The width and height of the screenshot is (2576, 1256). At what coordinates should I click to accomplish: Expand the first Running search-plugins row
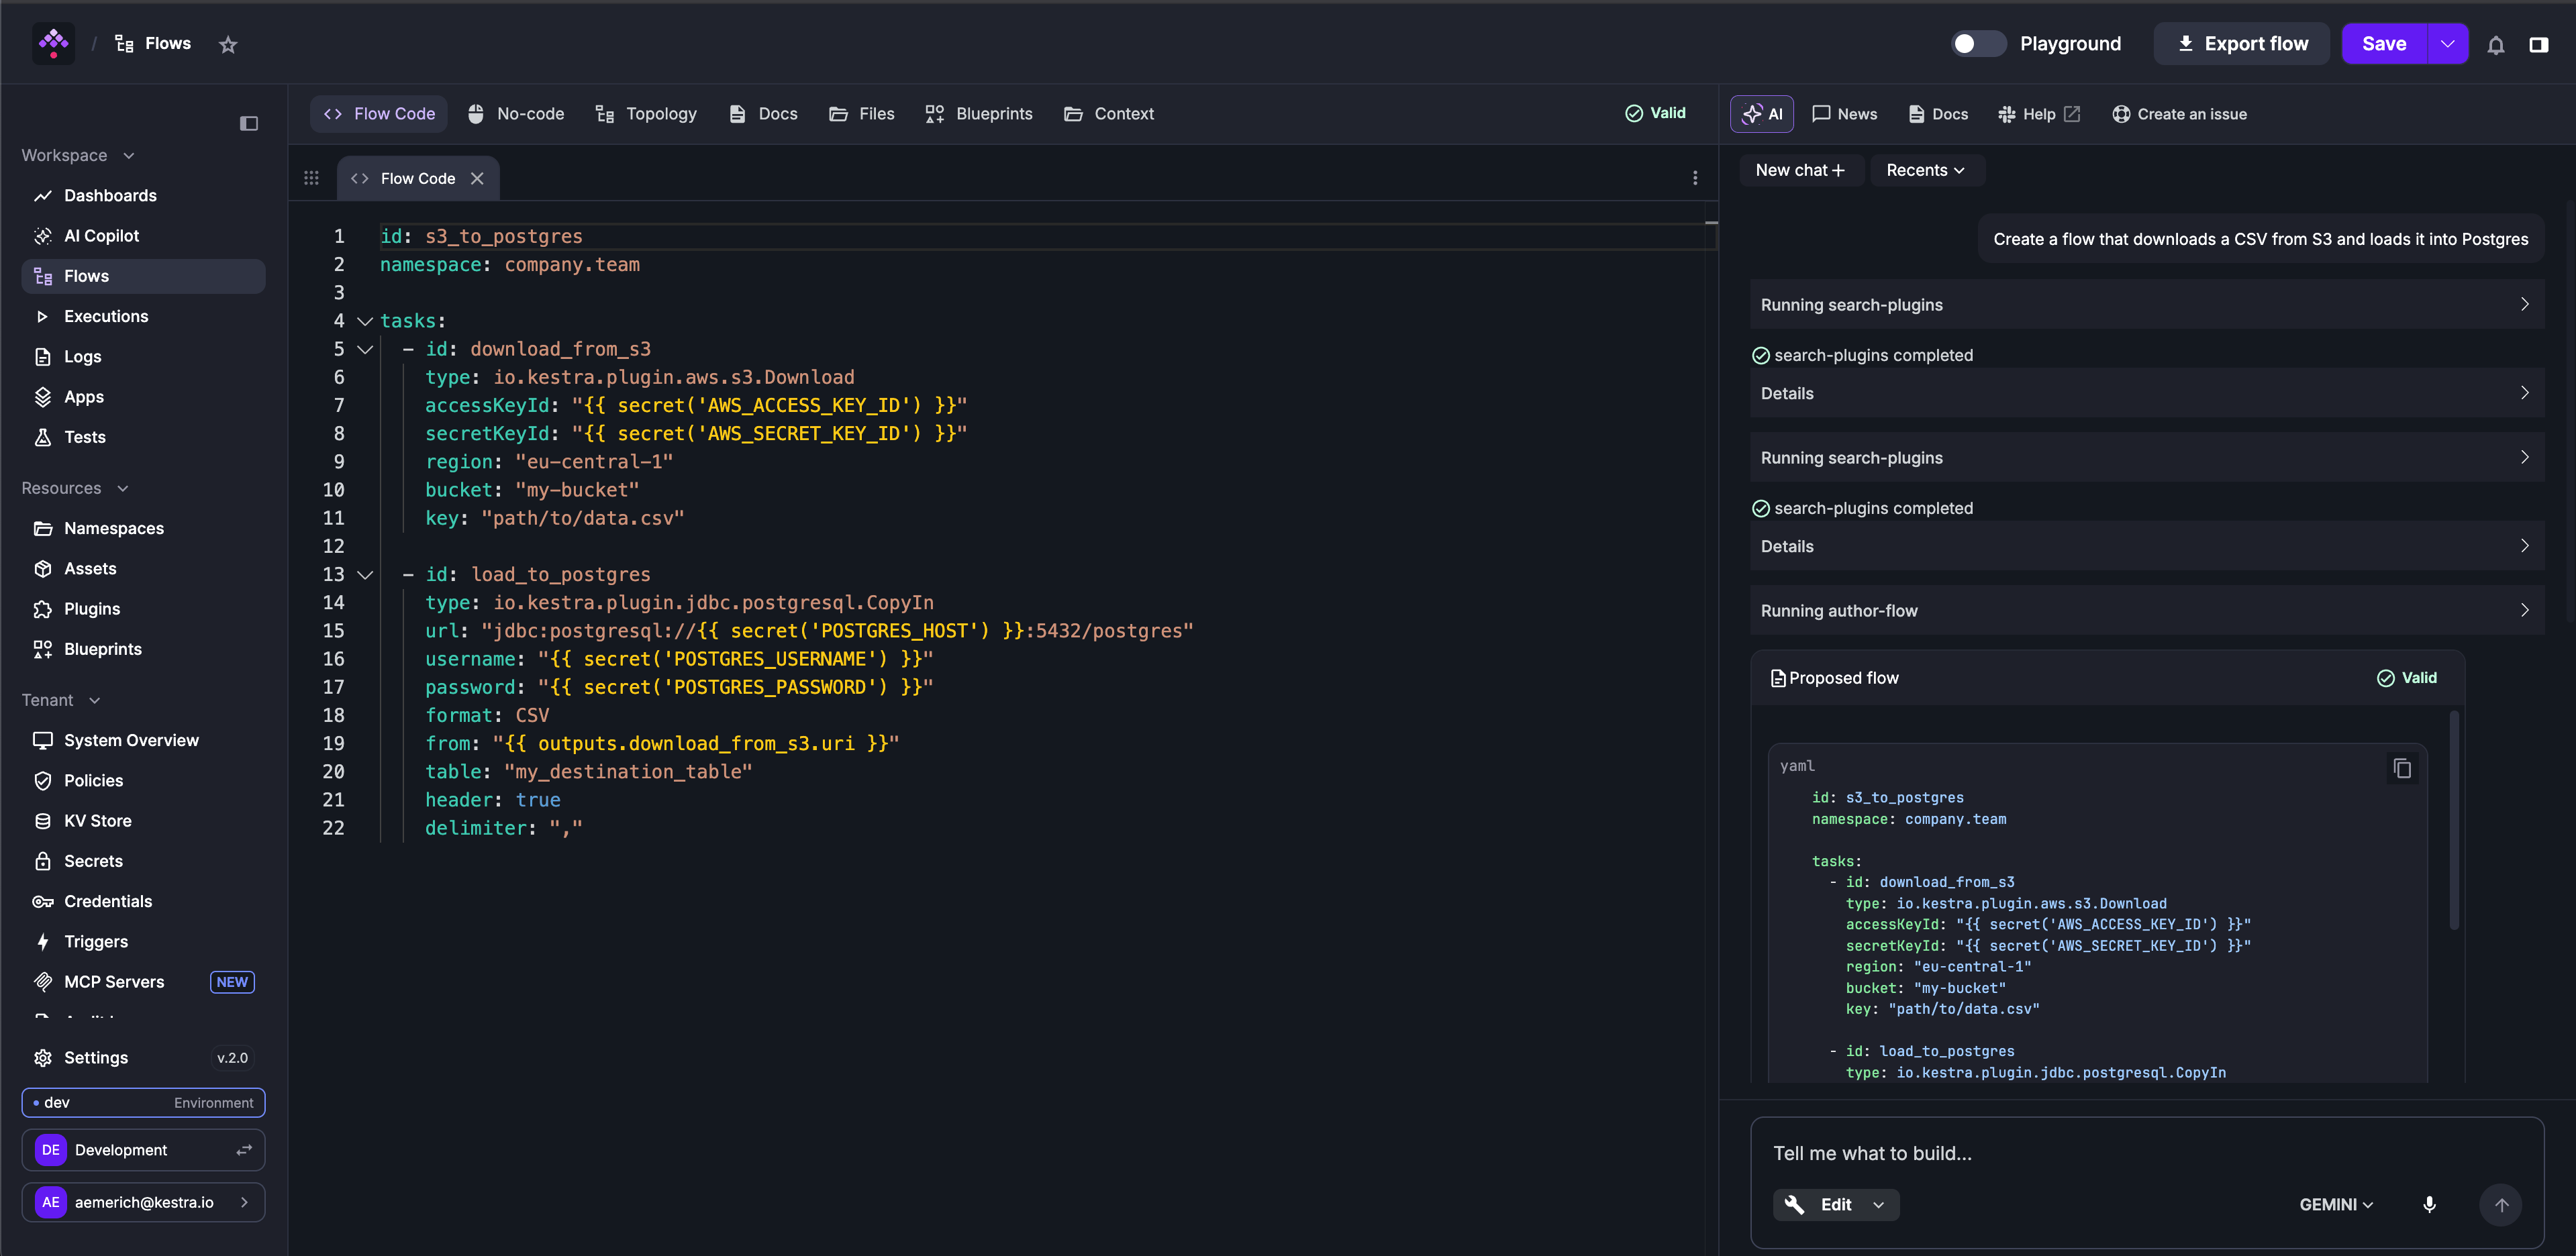tap(2146, 304)
